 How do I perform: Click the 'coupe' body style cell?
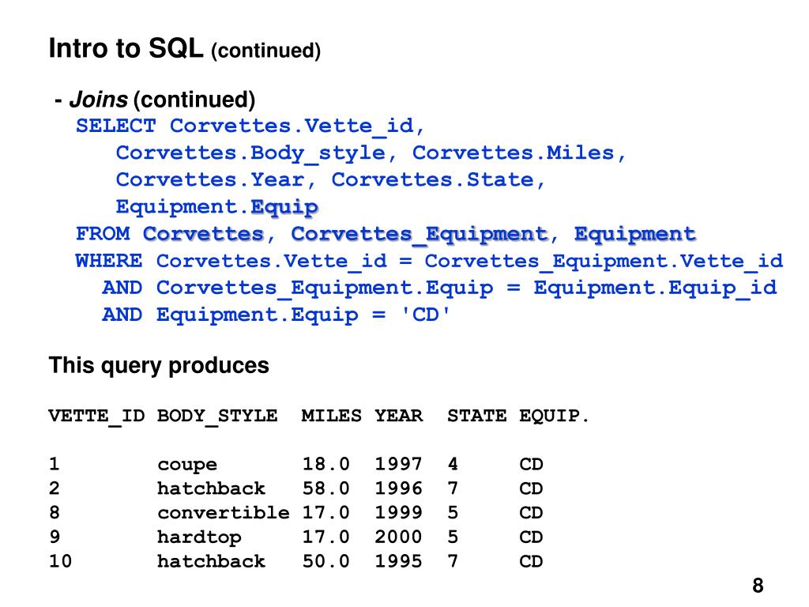coord(187,465)
